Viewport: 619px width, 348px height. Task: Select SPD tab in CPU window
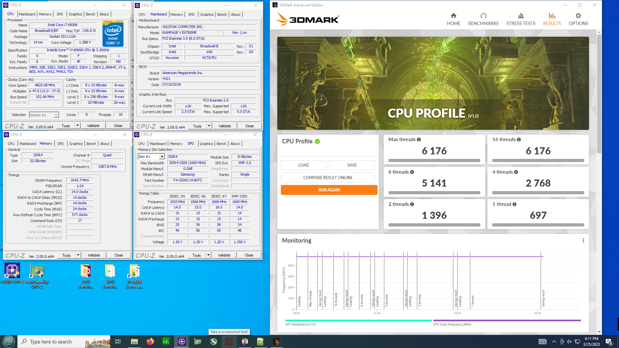pyautogui.click(x=60, y=14)
